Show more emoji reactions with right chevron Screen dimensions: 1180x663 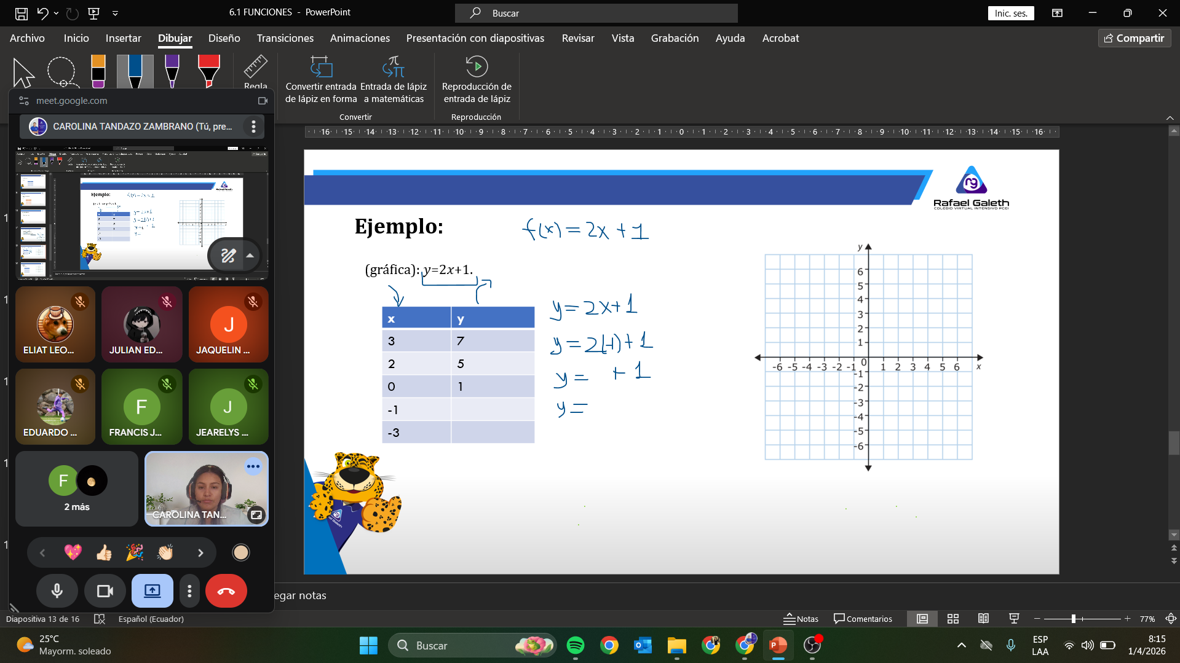tap(200, 553)
